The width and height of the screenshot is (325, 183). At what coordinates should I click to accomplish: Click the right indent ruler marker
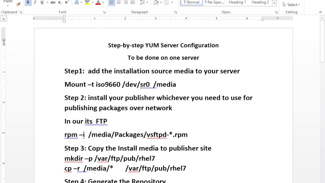(x=262, y=19)
